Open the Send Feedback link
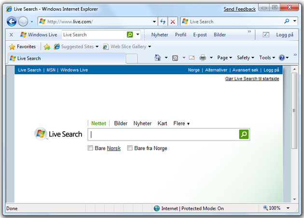 (240, 9)
